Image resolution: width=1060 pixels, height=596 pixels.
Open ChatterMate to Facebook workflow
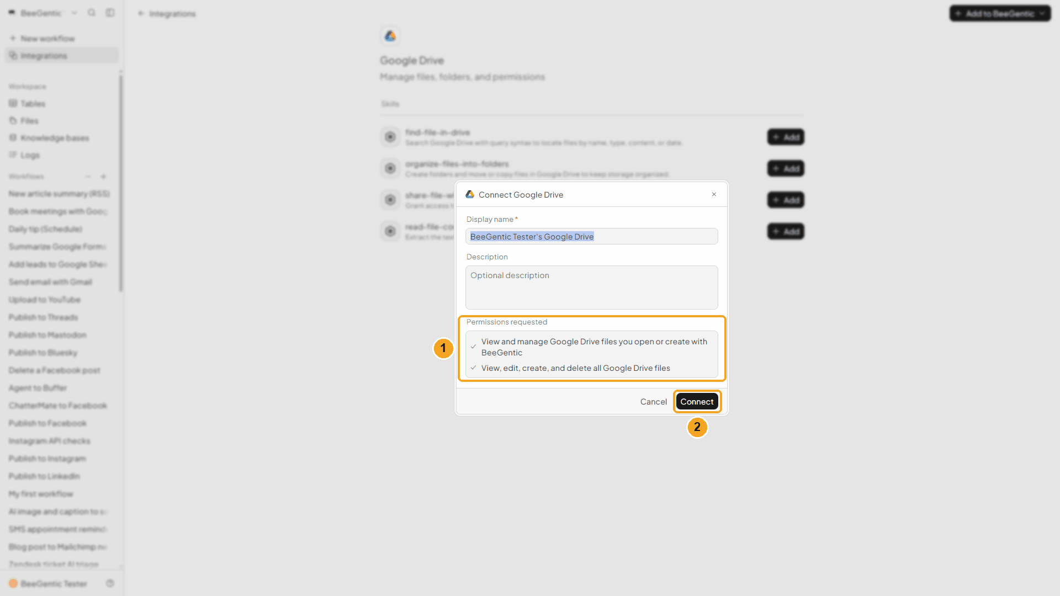tap(58, 406)
